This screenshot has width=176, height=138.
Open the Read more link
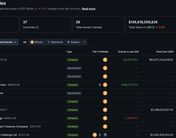(x=89, y=9)
